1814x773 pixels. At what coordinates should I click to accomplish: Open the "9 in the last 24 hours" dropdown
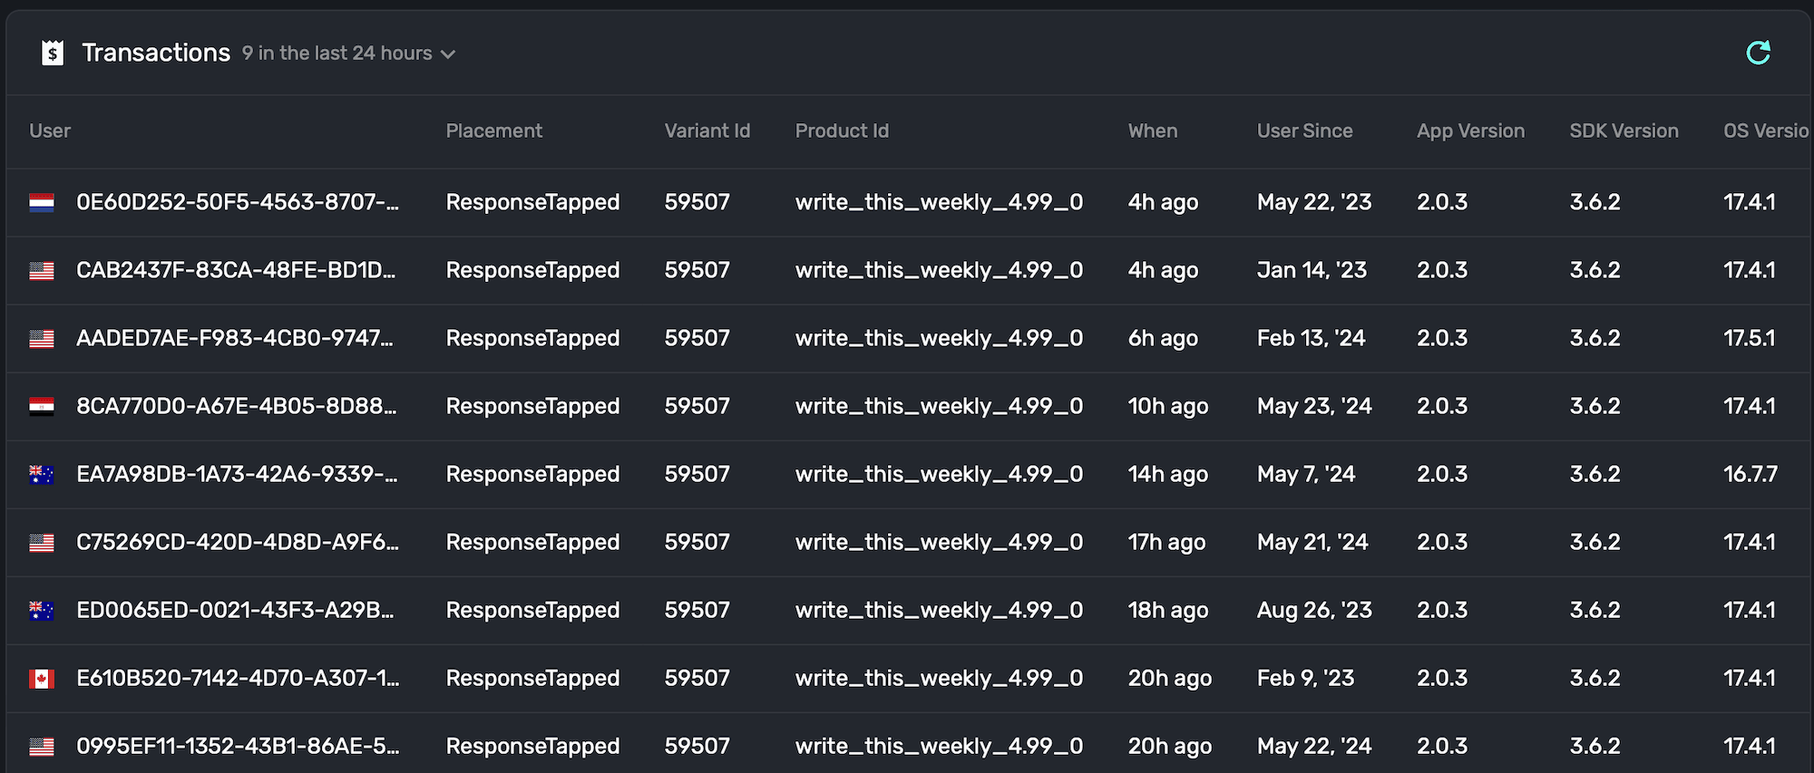(x=348, y=53)
